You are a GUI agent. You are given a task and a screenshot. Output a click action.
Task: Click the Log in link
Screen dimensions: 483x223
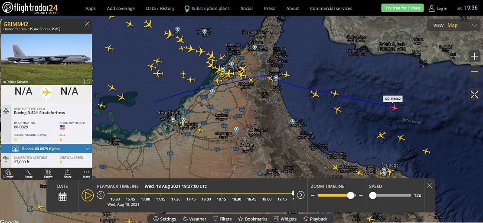pyautogui.click(x=442, y=8)
